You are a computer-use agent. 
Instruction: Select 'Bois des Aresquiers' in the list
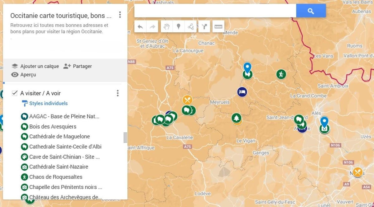click(x=53, y=126)
